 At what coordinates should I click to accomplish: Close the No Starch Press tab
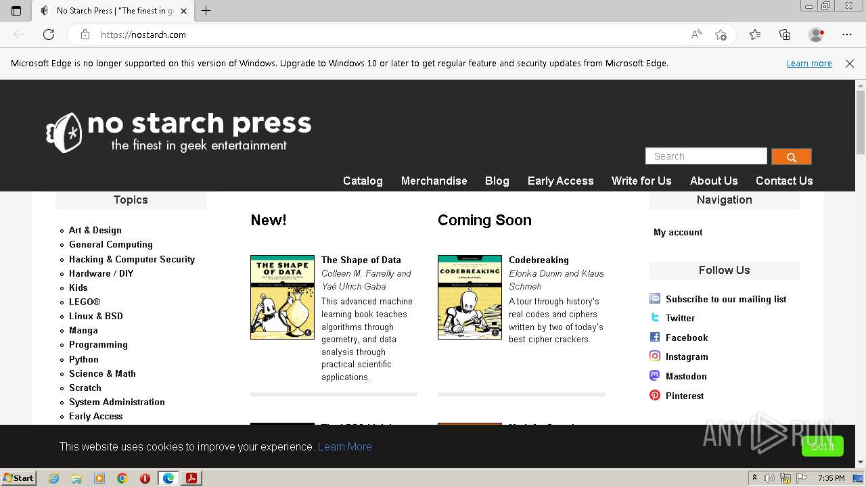pos(183,11)
